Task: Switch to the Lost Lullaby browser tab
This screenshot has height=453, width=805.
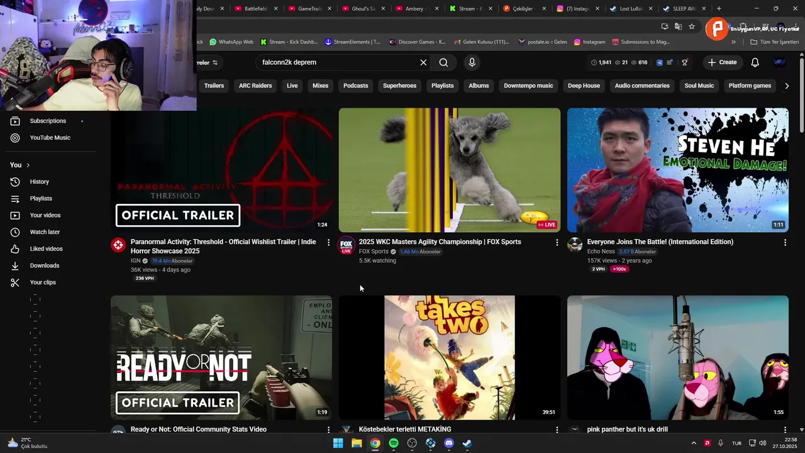Action: pos(631,9)
